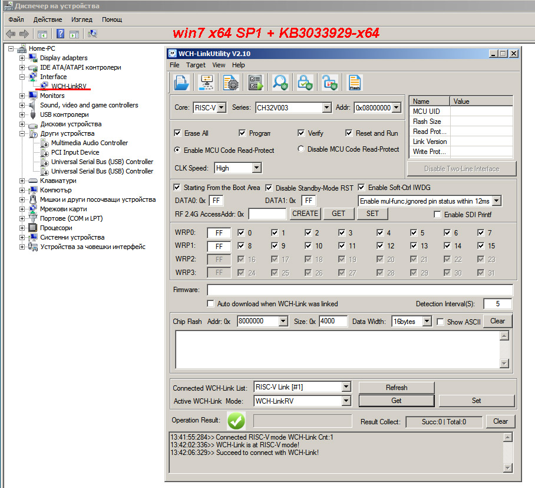Image resolution: width=535 pixels, height=488 pixels.
Task: Open the Data Width 16bytes dropdown
Action: point(427,321)
